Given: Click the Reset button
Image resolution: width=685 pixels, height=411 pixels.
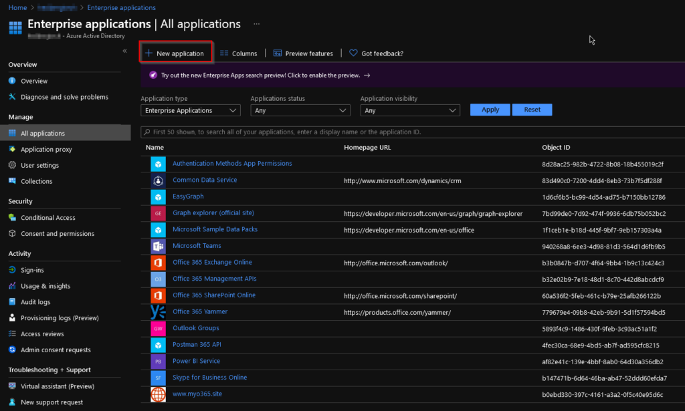Looking at the screenshot, I should click(532, 110).
